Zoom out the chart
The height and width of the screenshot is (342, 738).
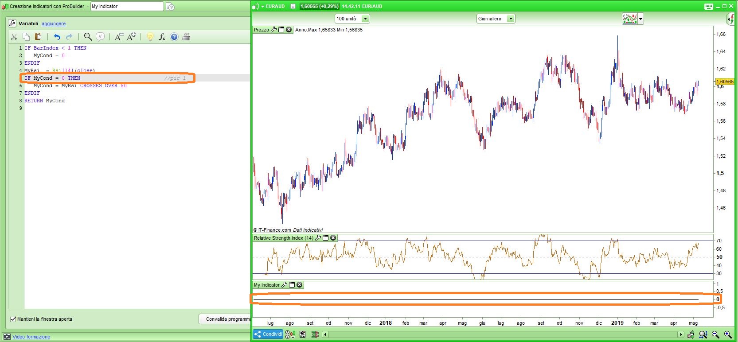(715, 334)
